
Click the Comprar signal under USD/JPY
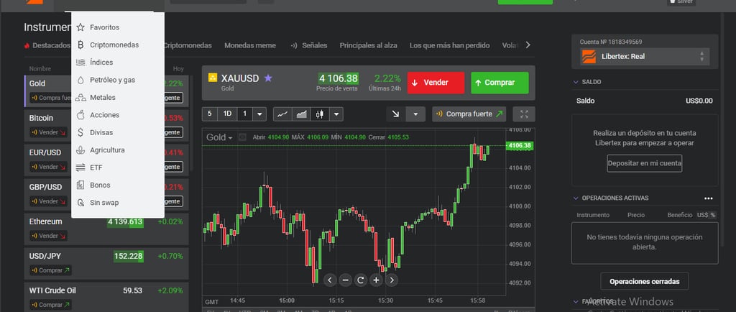pyautogui.click(x=51, y=270)
